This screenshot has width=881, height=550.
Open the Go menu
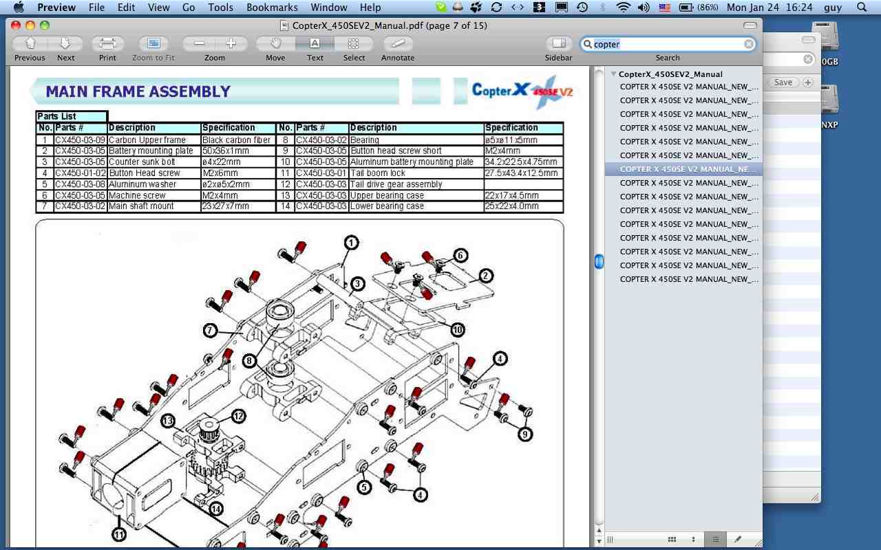pyautogui.click(x=189, y=8)
